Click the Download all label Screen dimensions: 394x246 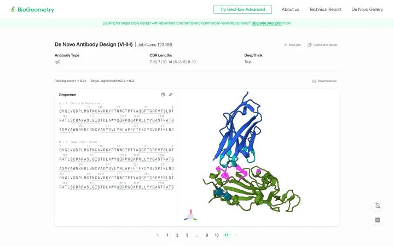(327, 81)
